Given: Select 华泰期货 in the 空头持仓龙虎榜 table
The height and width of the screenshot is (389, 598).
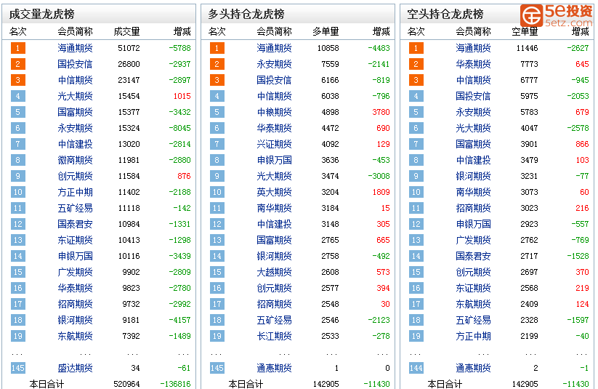Looking at the screenshot, I should tap(473, 64).
